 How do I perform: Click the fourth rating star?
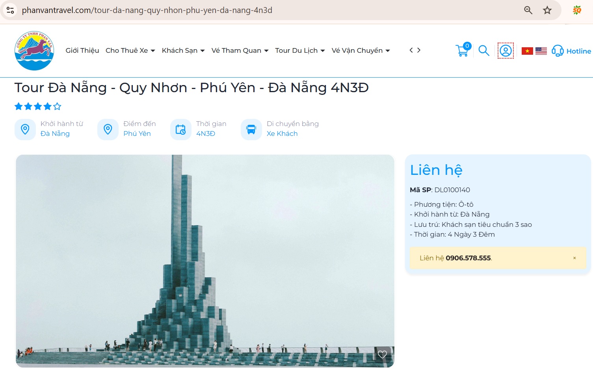[x=47, y=106]
